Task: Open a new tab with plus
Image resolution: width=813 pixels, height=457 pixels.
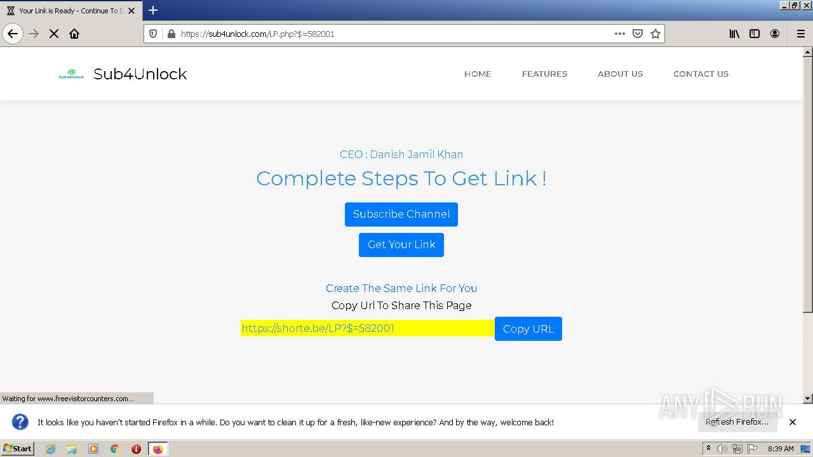Action: tap(153, 10)
